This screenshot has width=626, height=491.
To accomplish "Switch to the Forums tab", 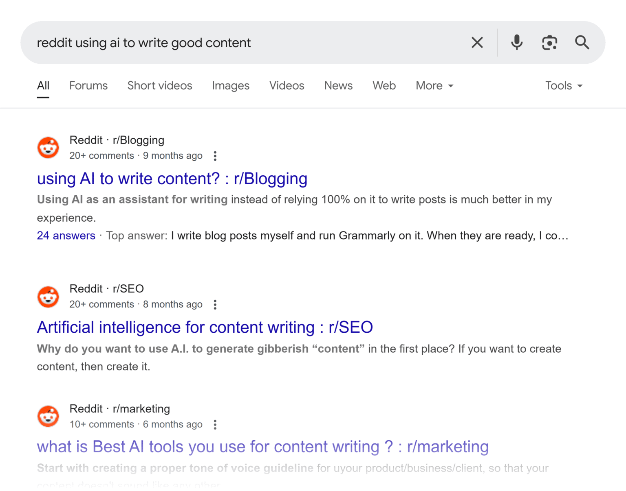I will point(88,86).
